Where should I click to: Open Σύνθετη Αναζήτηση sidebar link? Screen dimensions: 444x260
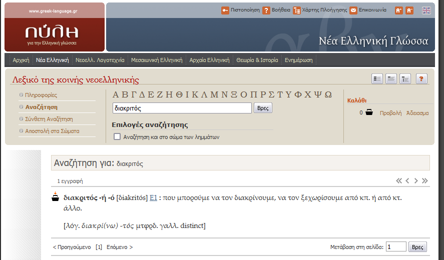click(x=49, y=119)
